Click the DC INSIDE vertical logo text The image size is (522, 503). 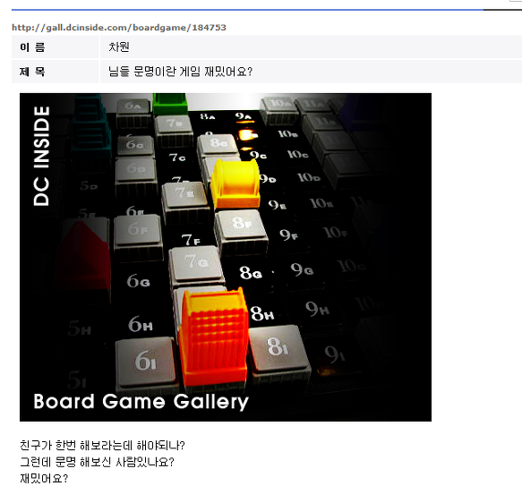coord(41,156)
